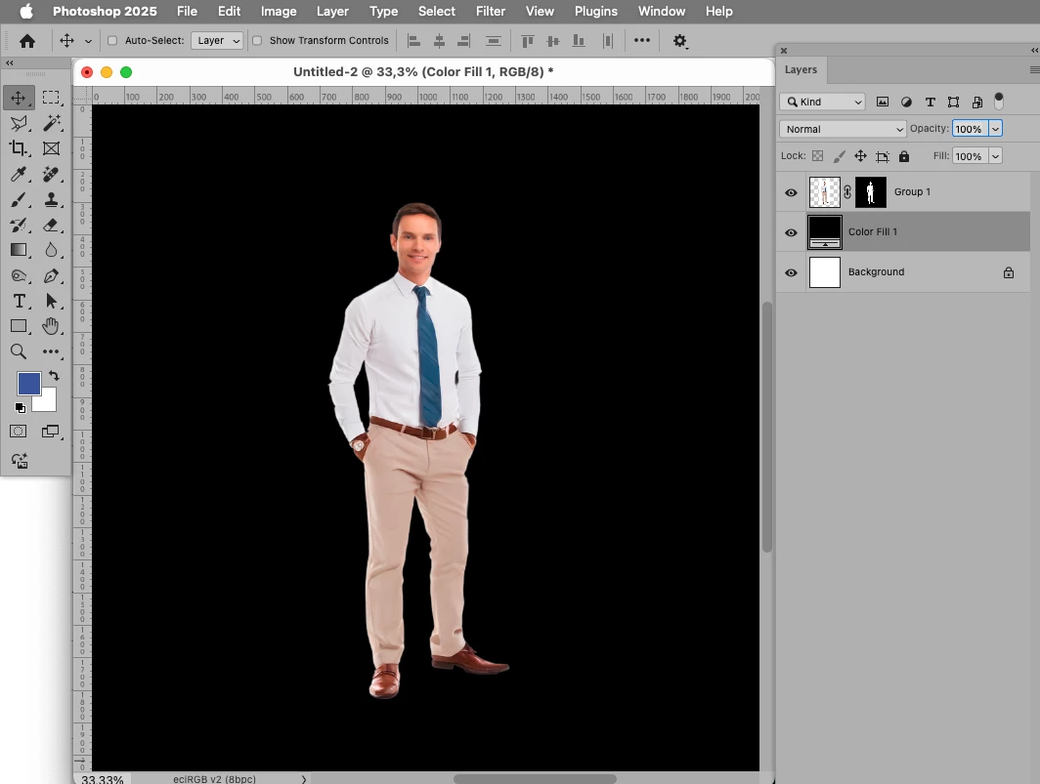
Task: Select the Pen tool
Action: click(x=51, y=276)
